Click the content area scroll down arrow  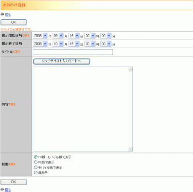click(130, 149)
